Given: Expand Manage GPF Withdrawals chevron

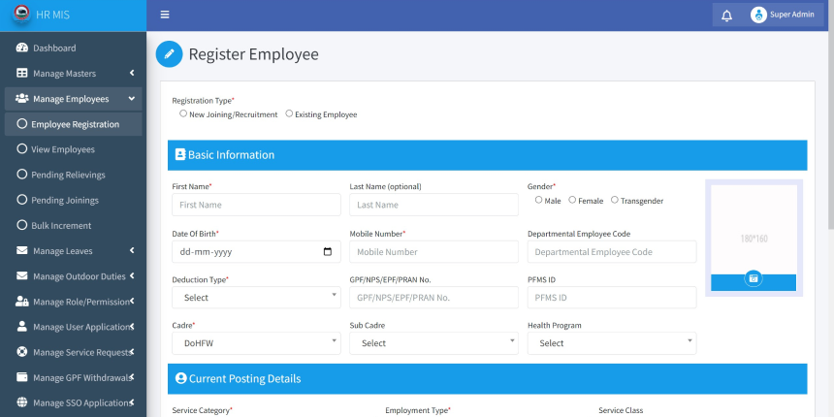Looking at the screenshot, I should [132, 377].
